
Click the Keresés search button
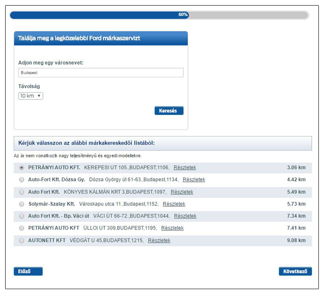tap(169, 111)
